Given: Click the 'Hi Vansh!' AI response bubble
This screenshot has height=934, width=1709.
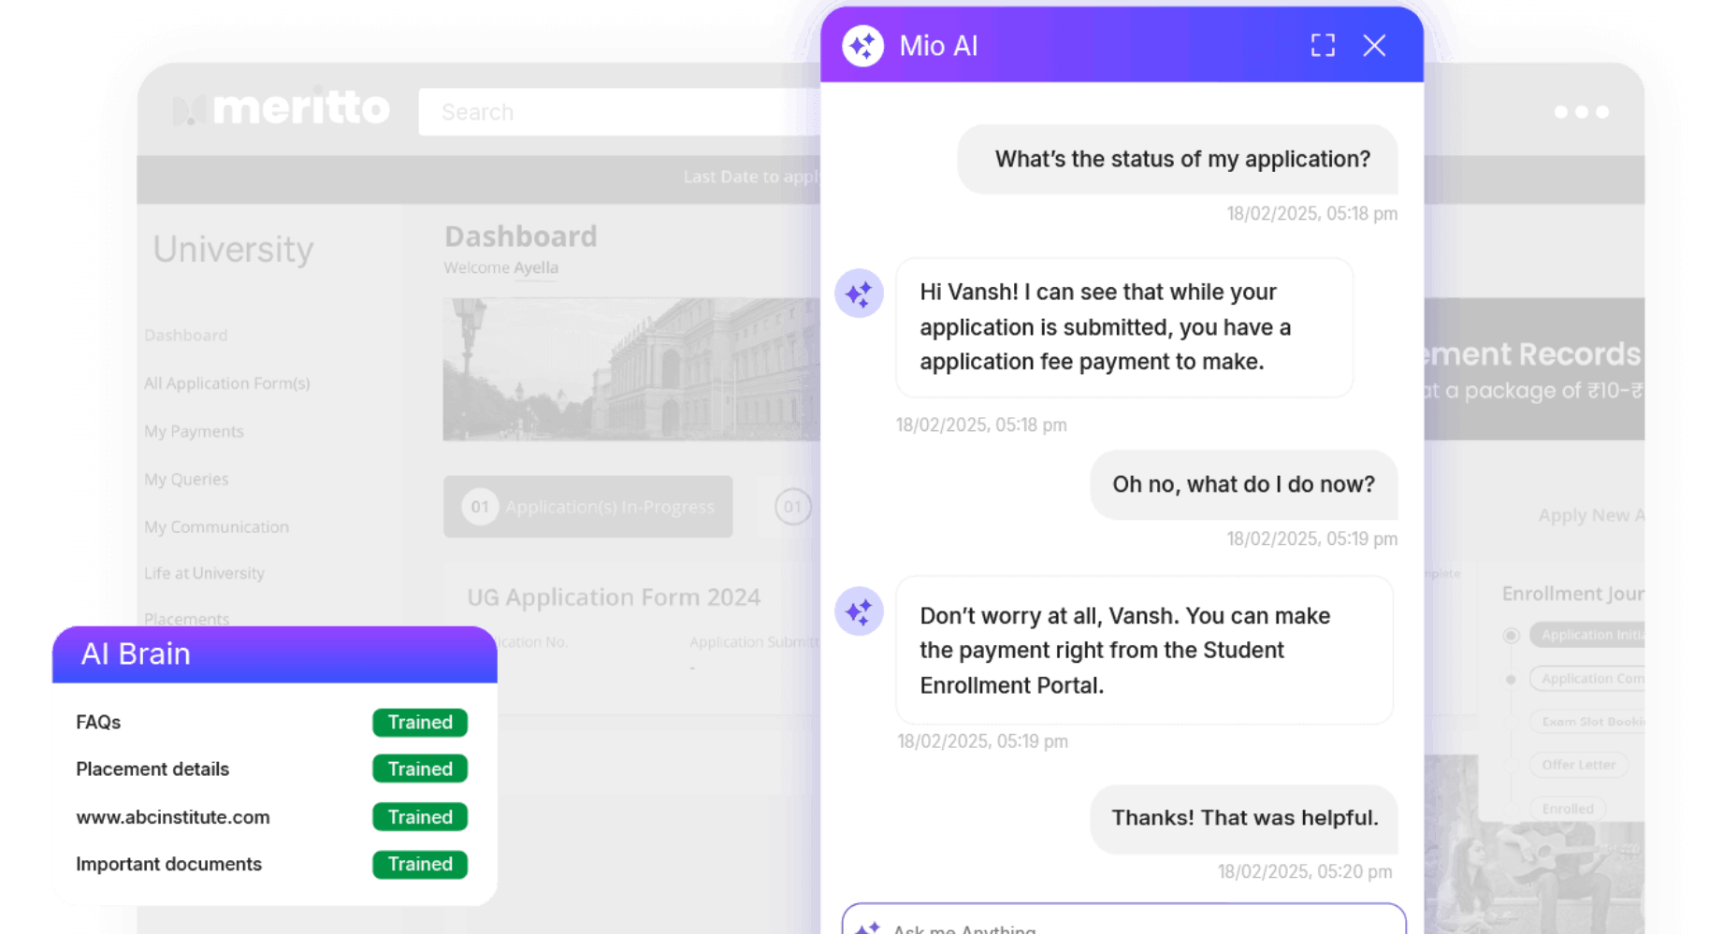Looking at the screenshot, I should pos(1124,327).
